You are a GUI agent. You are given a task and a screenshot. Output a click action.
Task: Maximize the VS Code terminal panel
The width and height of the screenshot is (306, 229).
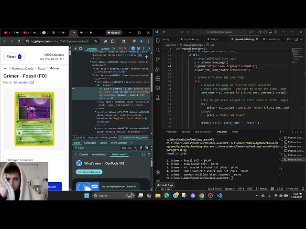[x=296, y=132]
